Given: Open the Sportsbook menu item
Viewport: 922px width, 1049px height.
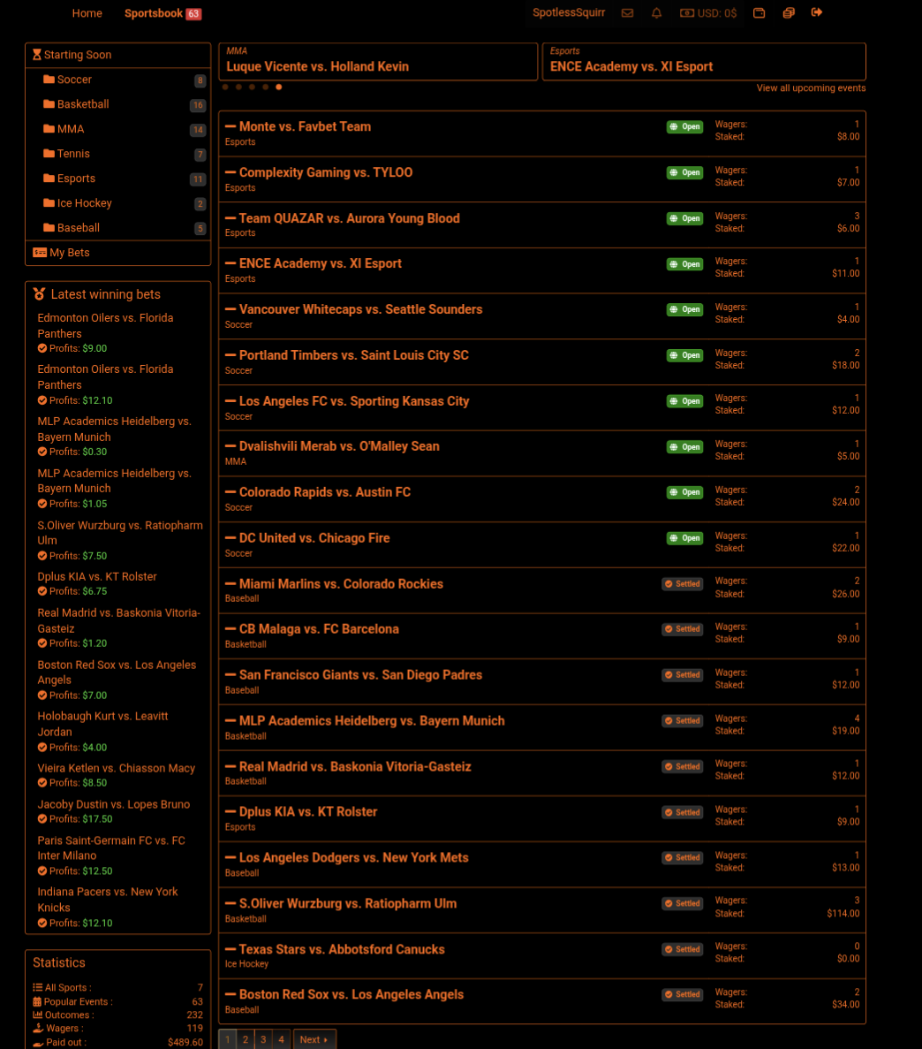Looking at the screenshot, I should click(x=162, y=13).
